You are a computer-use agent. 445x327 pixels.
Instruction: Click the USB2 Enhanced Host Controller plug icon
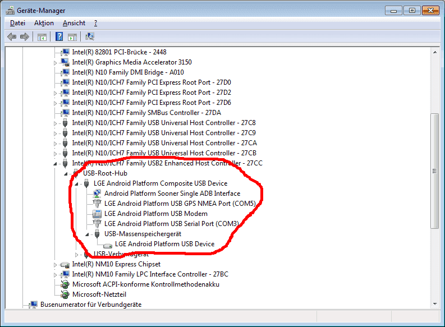pyautogui.click(x=65, y=163)
